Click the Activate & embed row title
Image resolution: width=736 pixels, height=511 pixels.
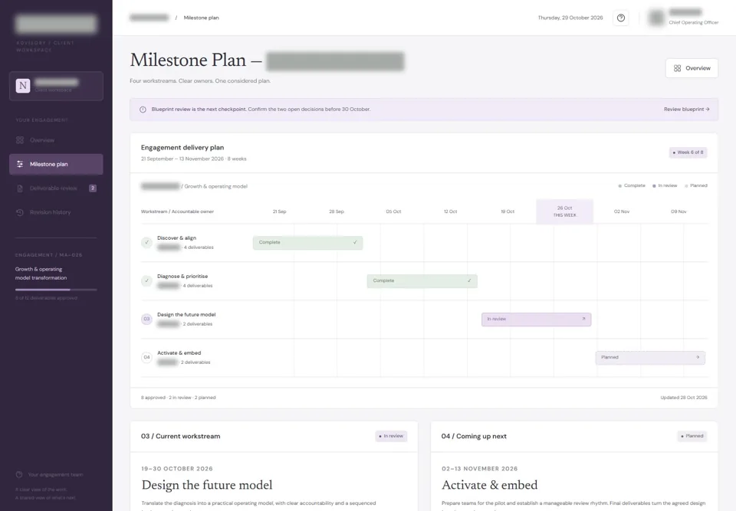point(179,353)
